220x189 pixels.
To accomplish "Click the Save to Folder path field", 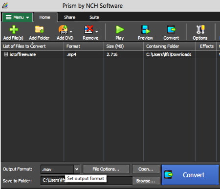I will [x=87, y=181].
